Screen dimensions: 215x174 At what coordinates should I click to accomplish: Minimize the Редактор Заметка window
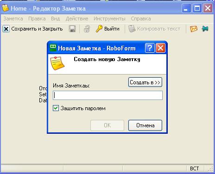point(186,8)
